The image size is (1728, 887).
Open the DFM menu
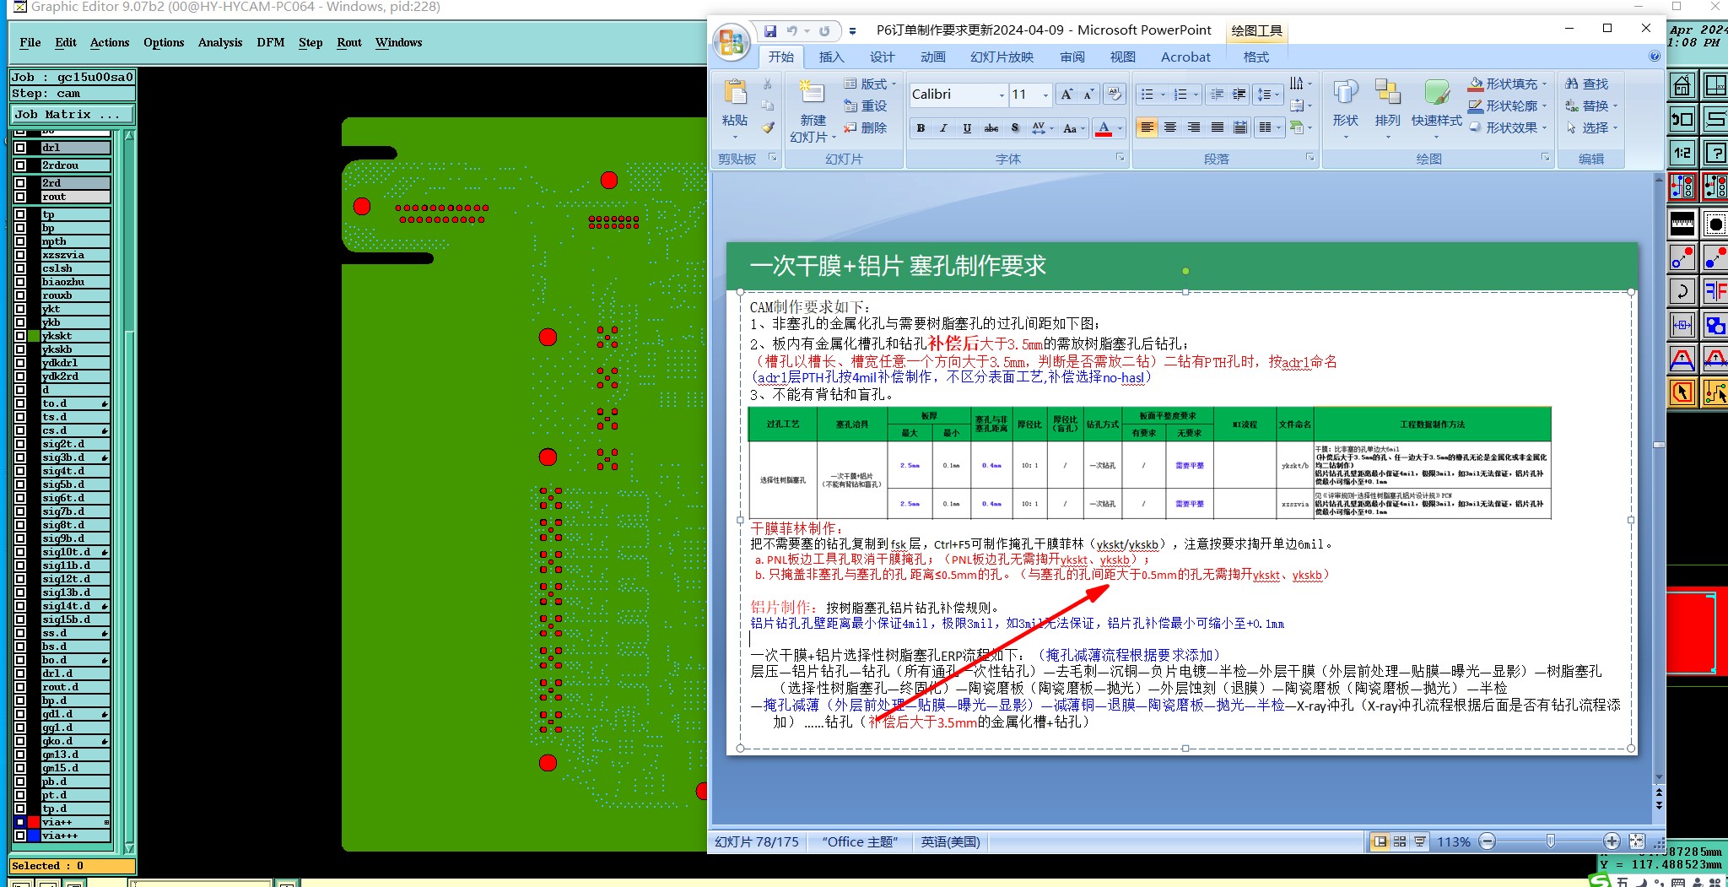[x=270, y=42]
